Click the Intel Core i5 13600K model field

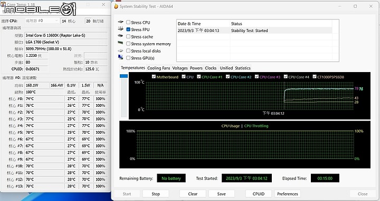pos(66,35)
